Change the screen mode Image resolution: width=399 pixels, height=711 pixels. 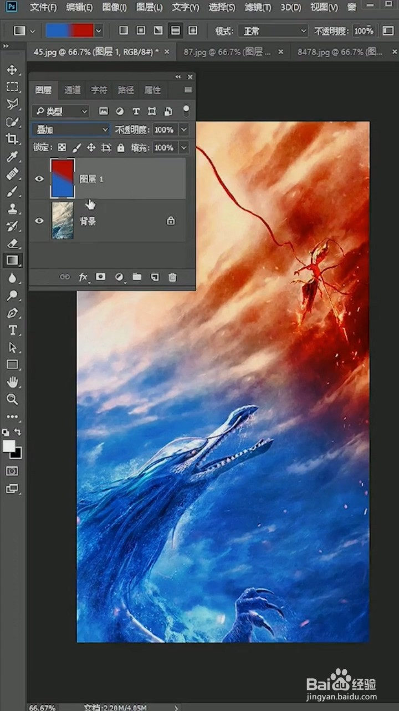tap(12, 489)
